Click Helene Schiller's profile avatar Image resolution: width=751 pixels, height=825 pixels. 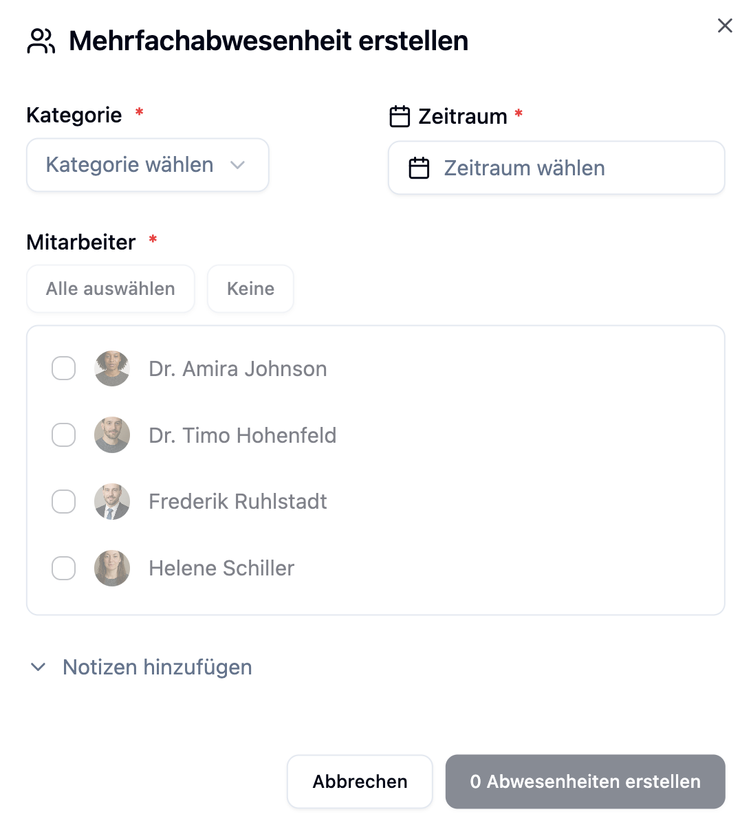[112, 569]
